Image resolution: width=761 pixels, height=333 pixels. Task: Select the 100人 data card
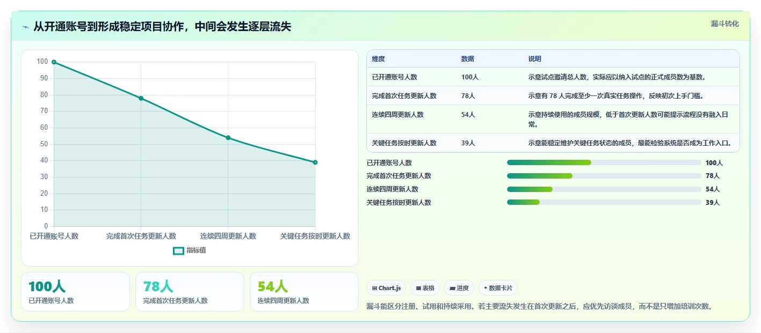point(76,292)
